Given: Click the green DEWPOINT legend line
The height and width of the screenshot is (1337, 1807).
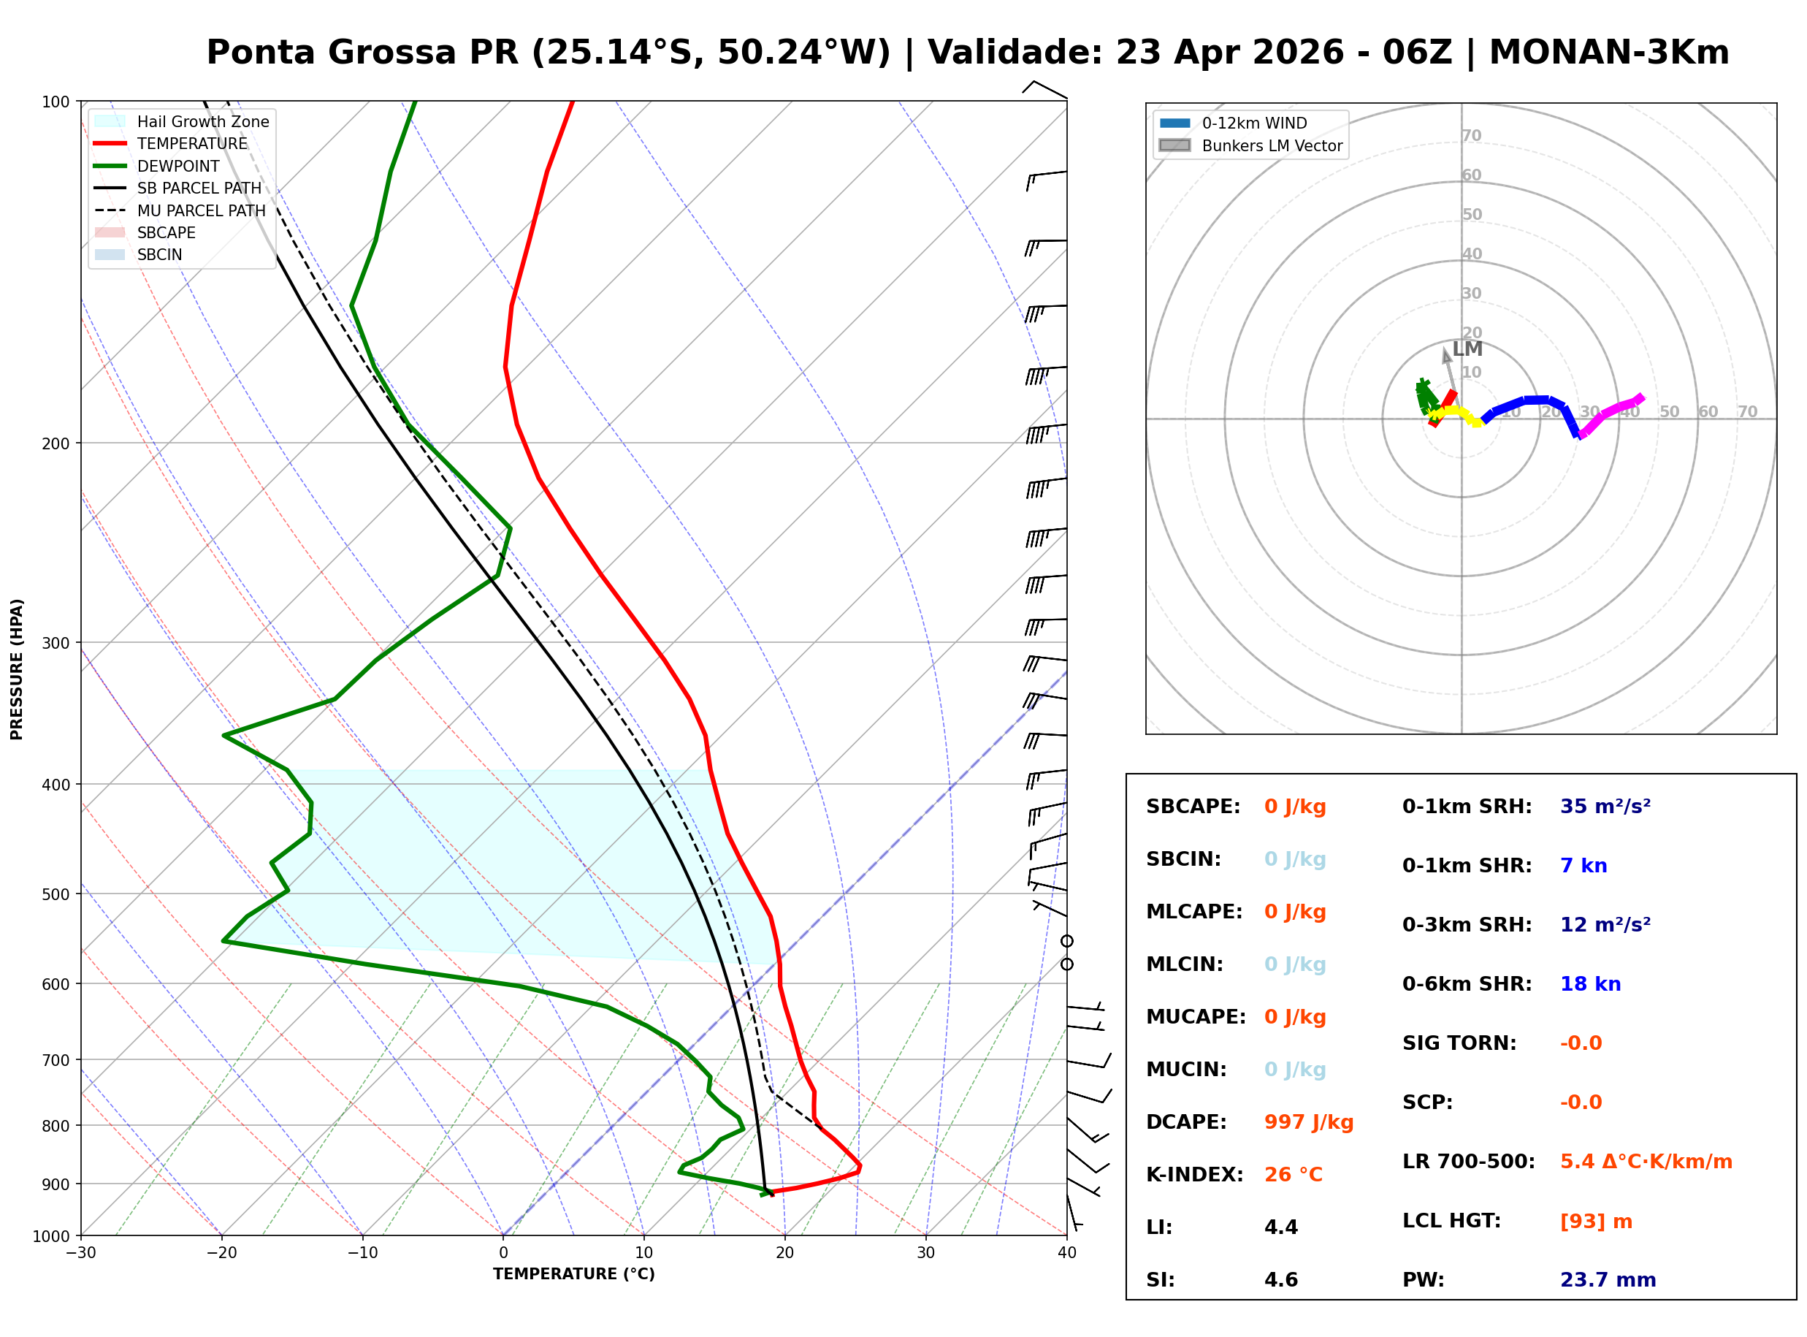Looking at the screenshot, I should [x=110, y=166].
